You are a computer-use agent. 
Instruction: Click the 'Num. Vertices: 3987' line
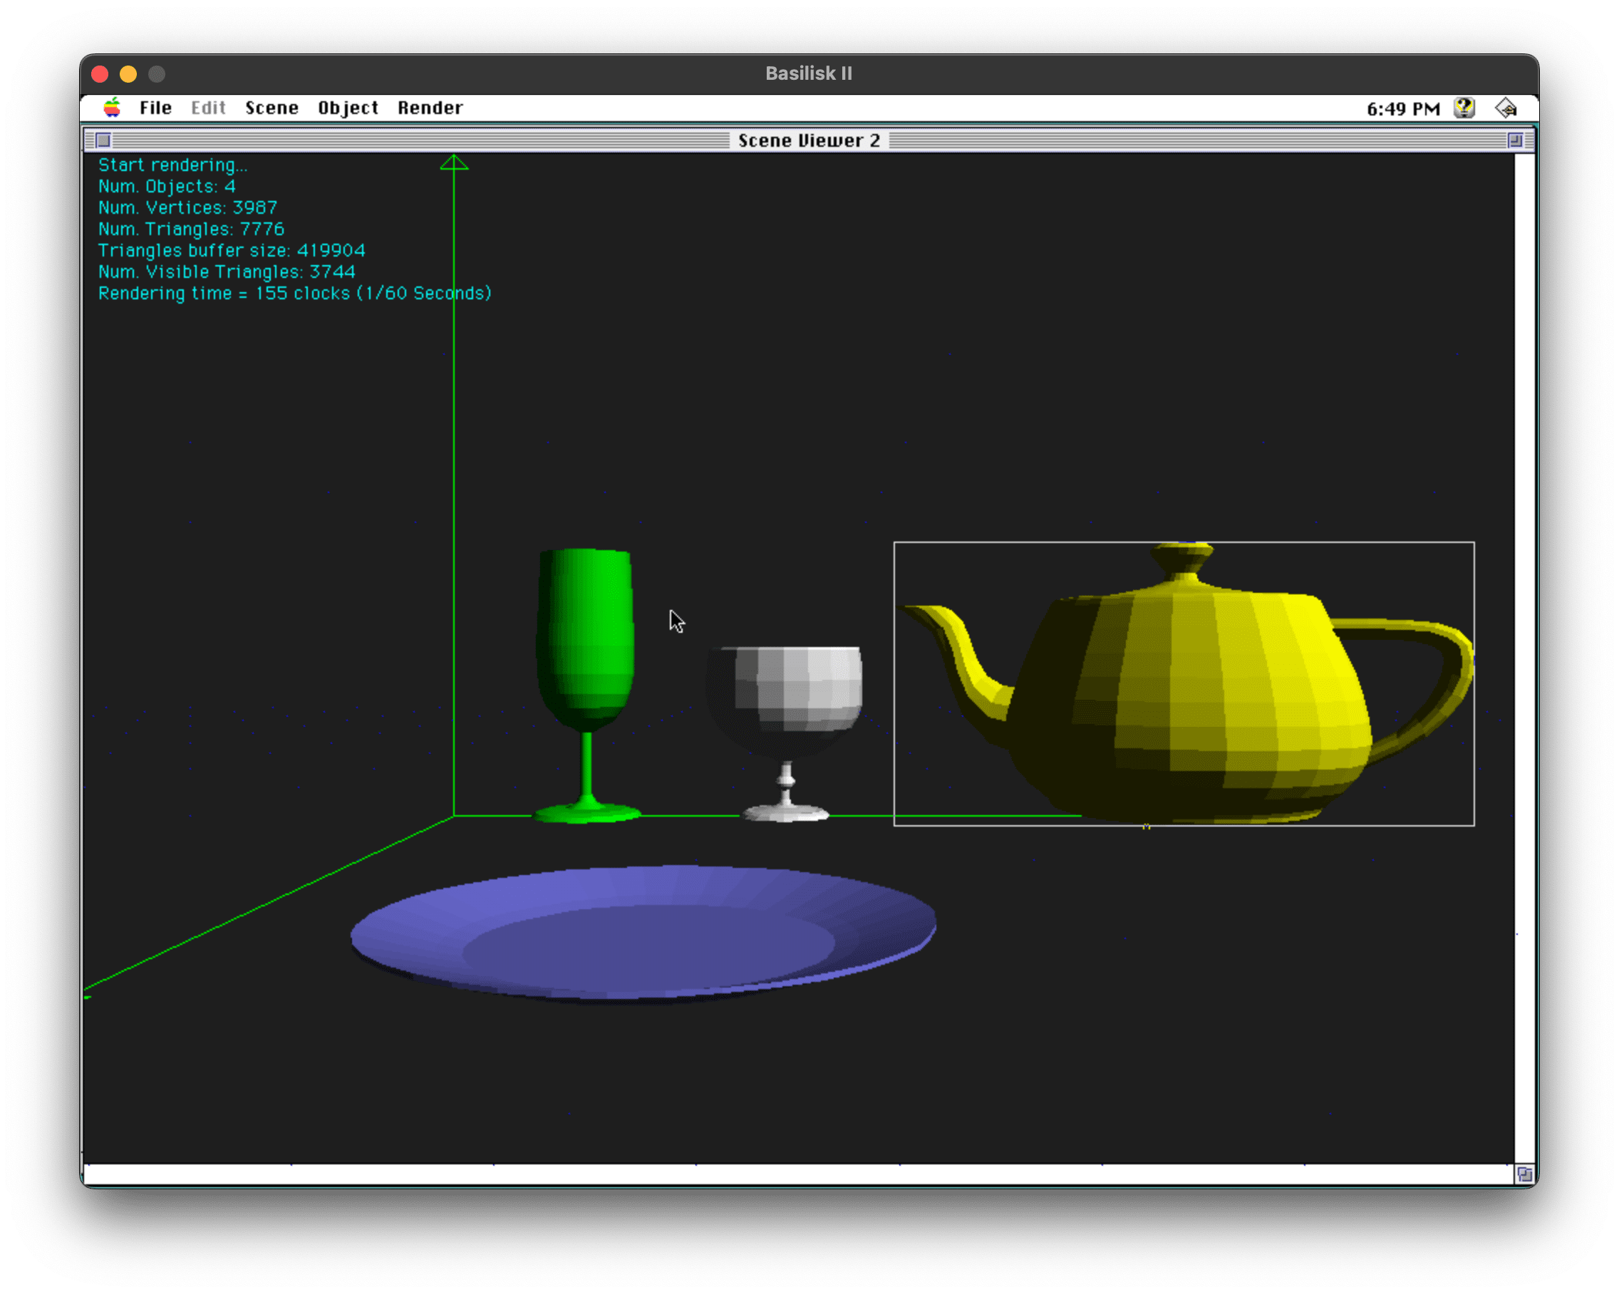click(187, 207)
